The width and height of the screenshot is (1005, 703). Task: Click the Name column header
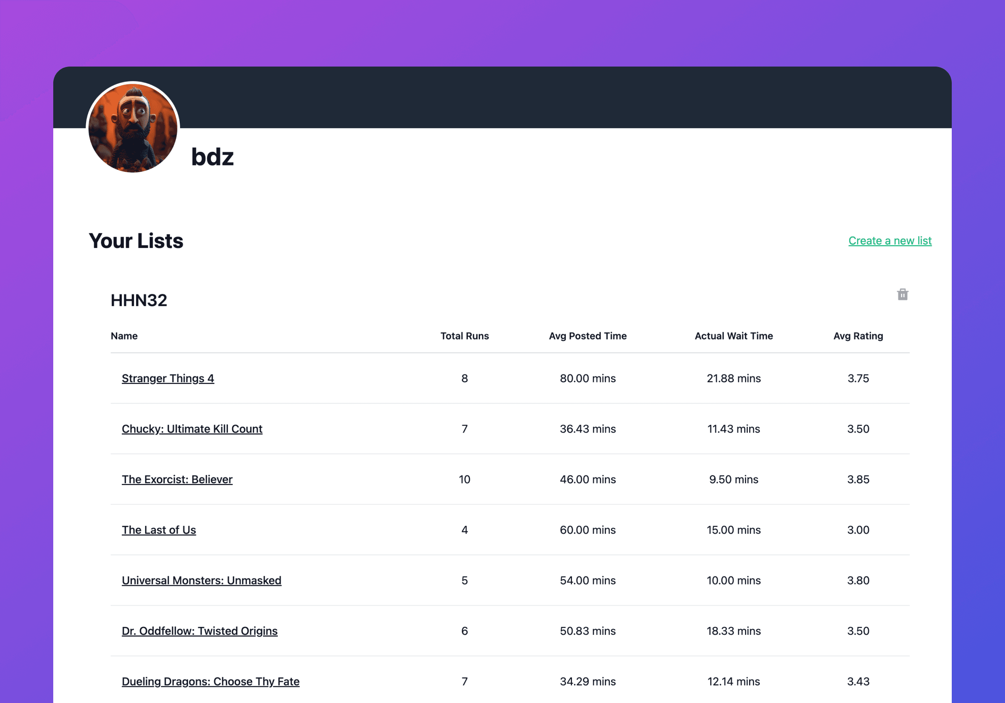click(124, 336)
